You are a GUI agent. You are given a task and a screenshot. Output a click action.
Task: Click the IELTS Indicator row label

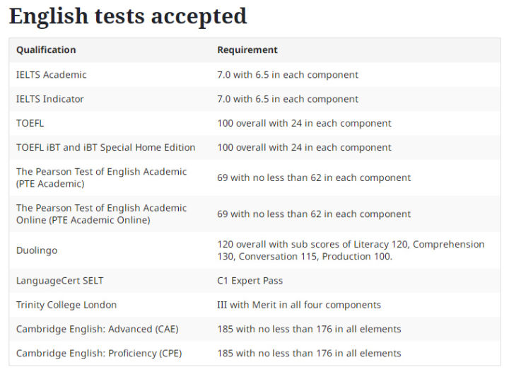point(50,99)
